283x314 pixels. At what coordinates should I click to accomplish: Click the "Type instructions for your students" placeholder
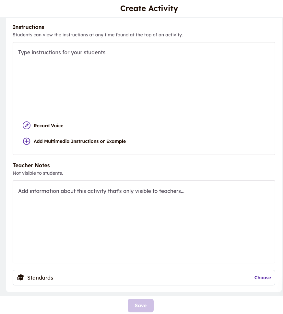click(62, 52)
